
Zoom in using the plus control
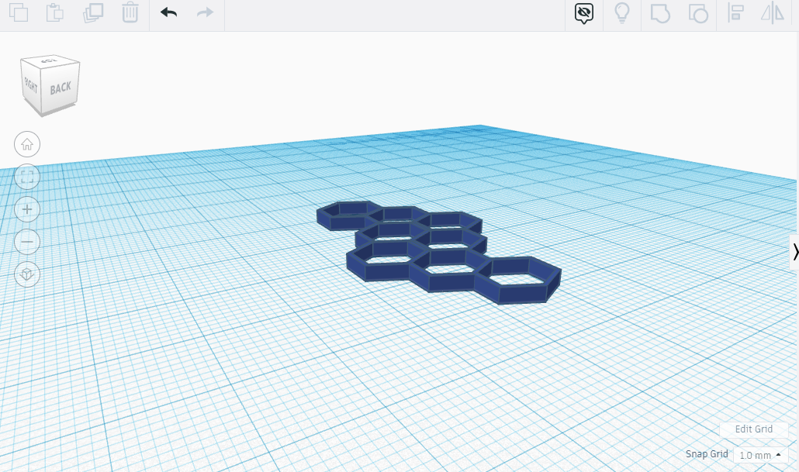27,209
